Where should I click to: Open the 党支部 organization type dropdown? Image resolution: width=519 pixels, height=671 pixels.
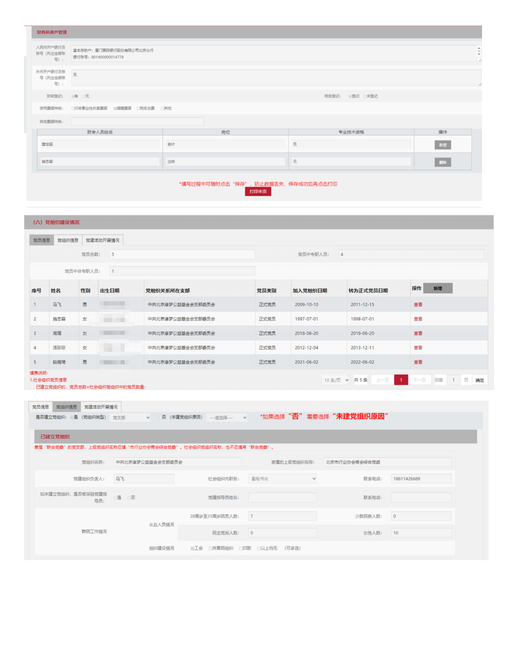pyautogui.click(x=130, y=417)
